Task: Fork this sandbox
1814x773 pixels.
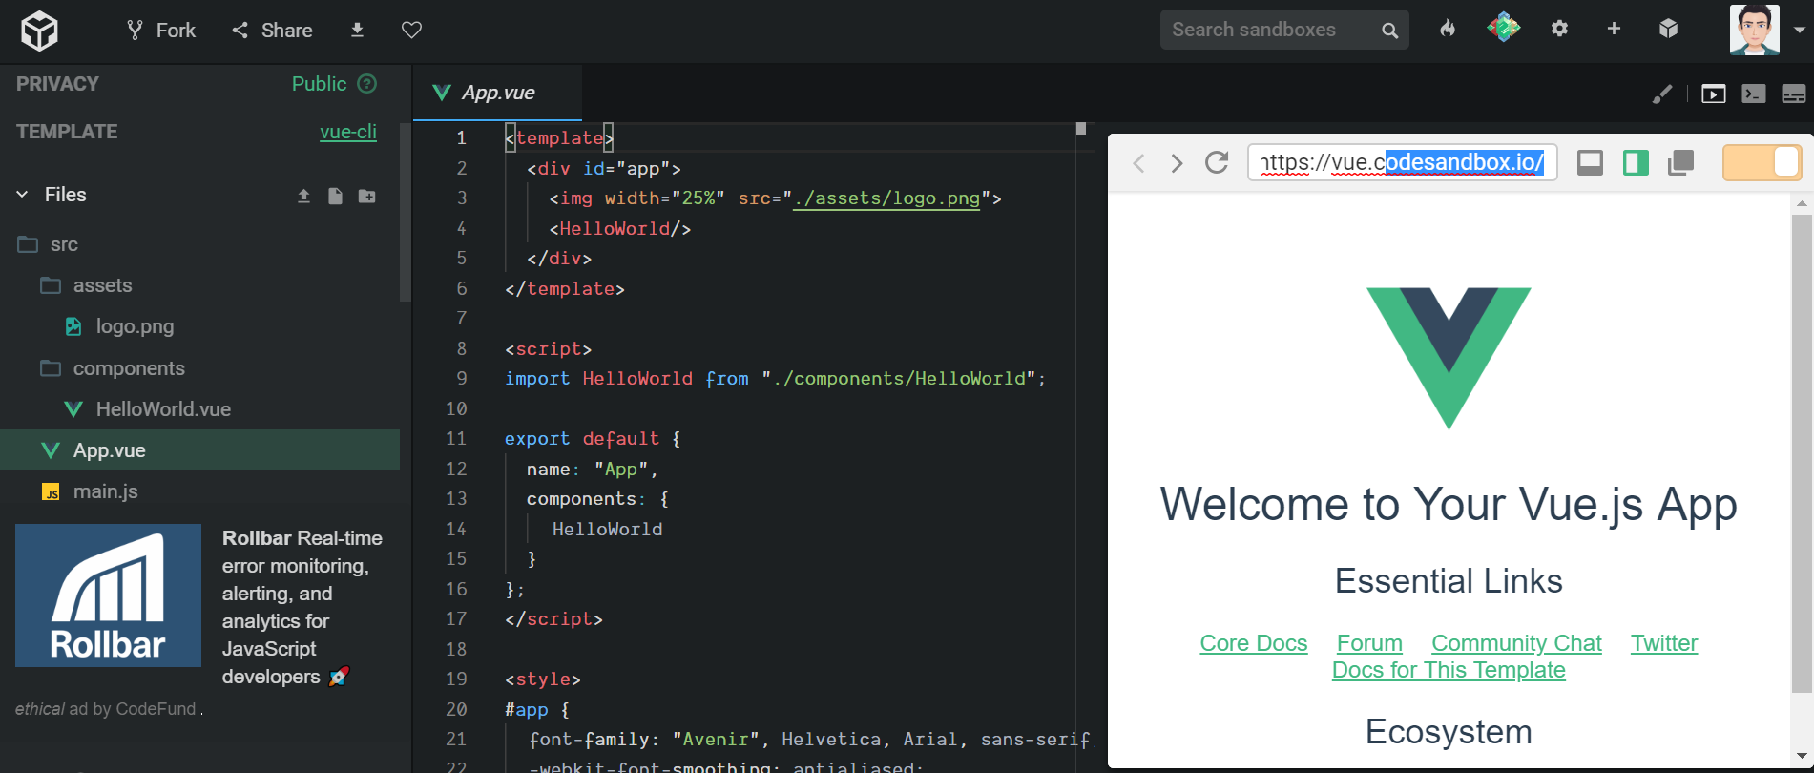Action: tap(161, 31)
